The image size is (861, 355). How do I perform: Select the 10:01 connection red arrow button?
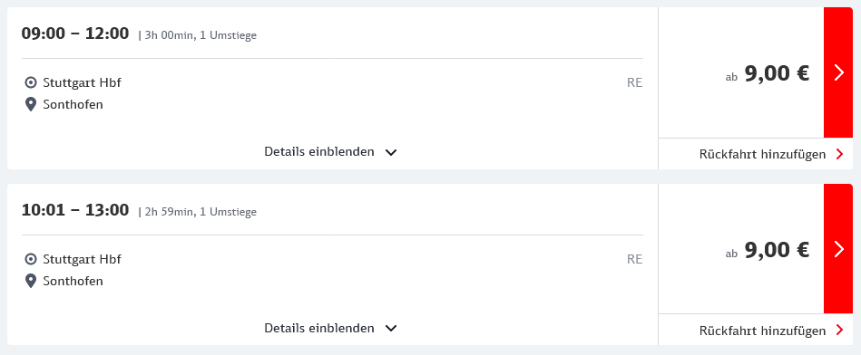pyautogui.click(x=838, y=249)
